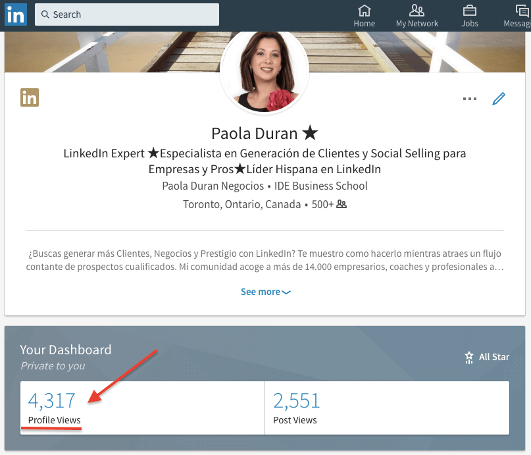Click Paola Duran Negocios company text
Image resolution: width=531 pixels, height=455 pixels.
coord(213,186)
